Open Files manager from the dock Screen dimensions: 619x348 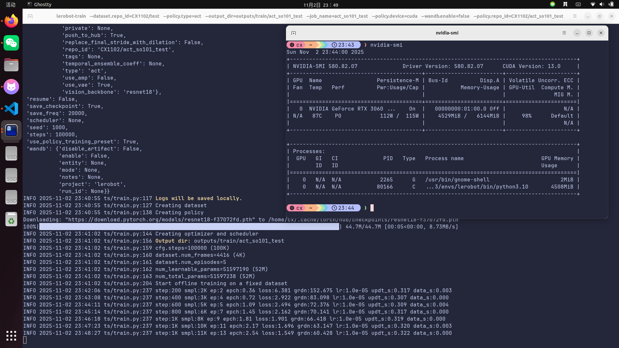11,65
